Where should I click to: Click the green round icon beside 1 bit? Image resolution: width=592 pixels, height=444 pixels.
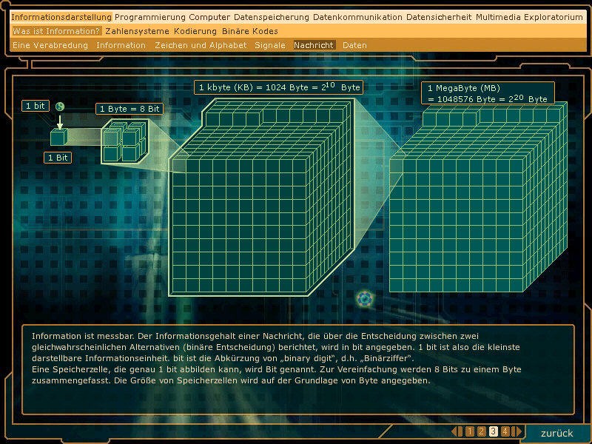coord(60,107)
